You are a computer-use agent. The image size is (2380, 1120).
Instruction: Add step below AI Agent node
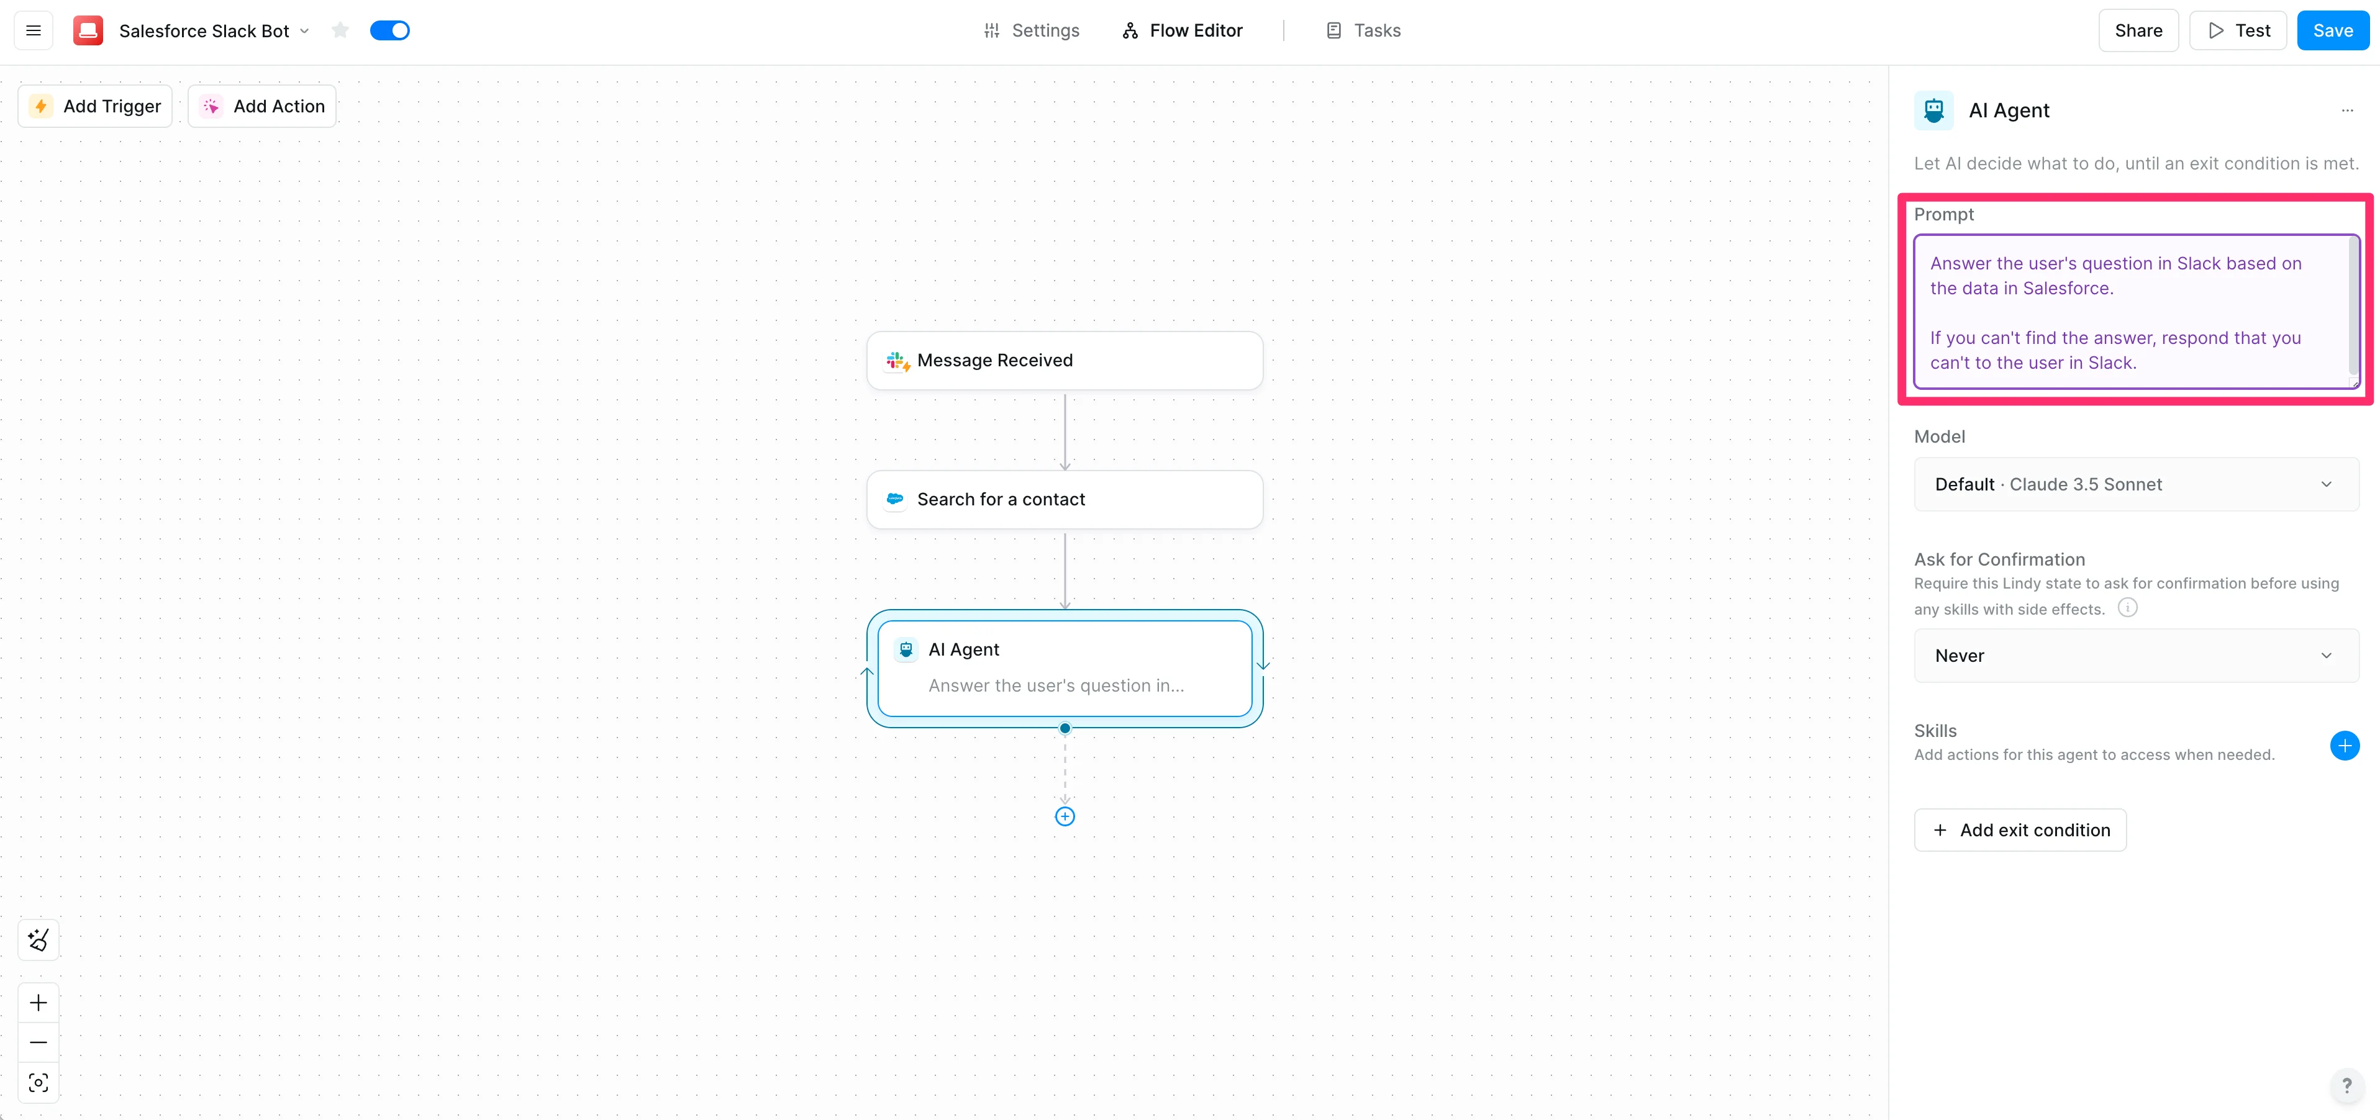[x=1065, y=816]
